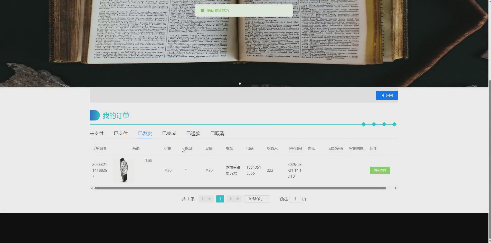Click the phone number 13513513555 cell
This screenshot has width=491, height=243.
click(254, 170)
